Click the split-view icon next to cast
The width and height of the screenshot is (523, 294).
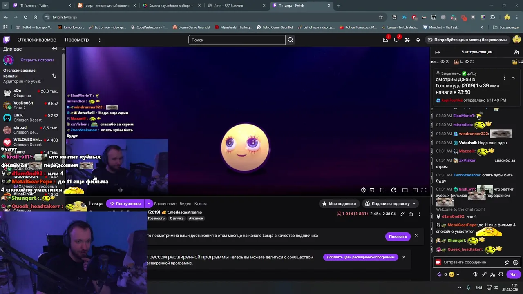pos(382,190)
